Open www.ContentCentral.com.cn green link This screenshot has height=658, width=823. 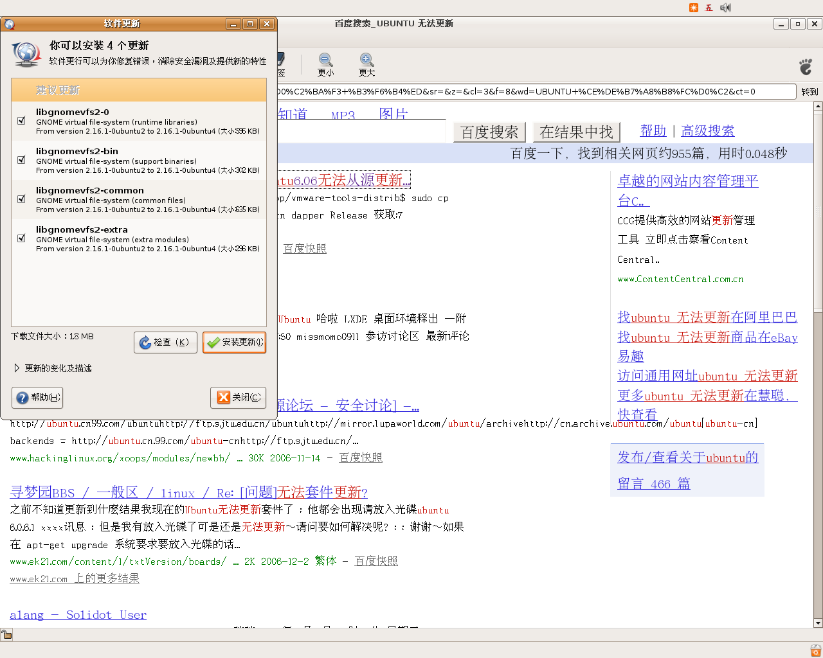680,279
